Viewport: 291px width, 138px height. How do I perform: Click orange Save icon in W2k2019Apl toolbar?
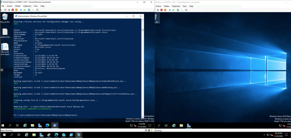pyautogui.click(x=16, y=10)
